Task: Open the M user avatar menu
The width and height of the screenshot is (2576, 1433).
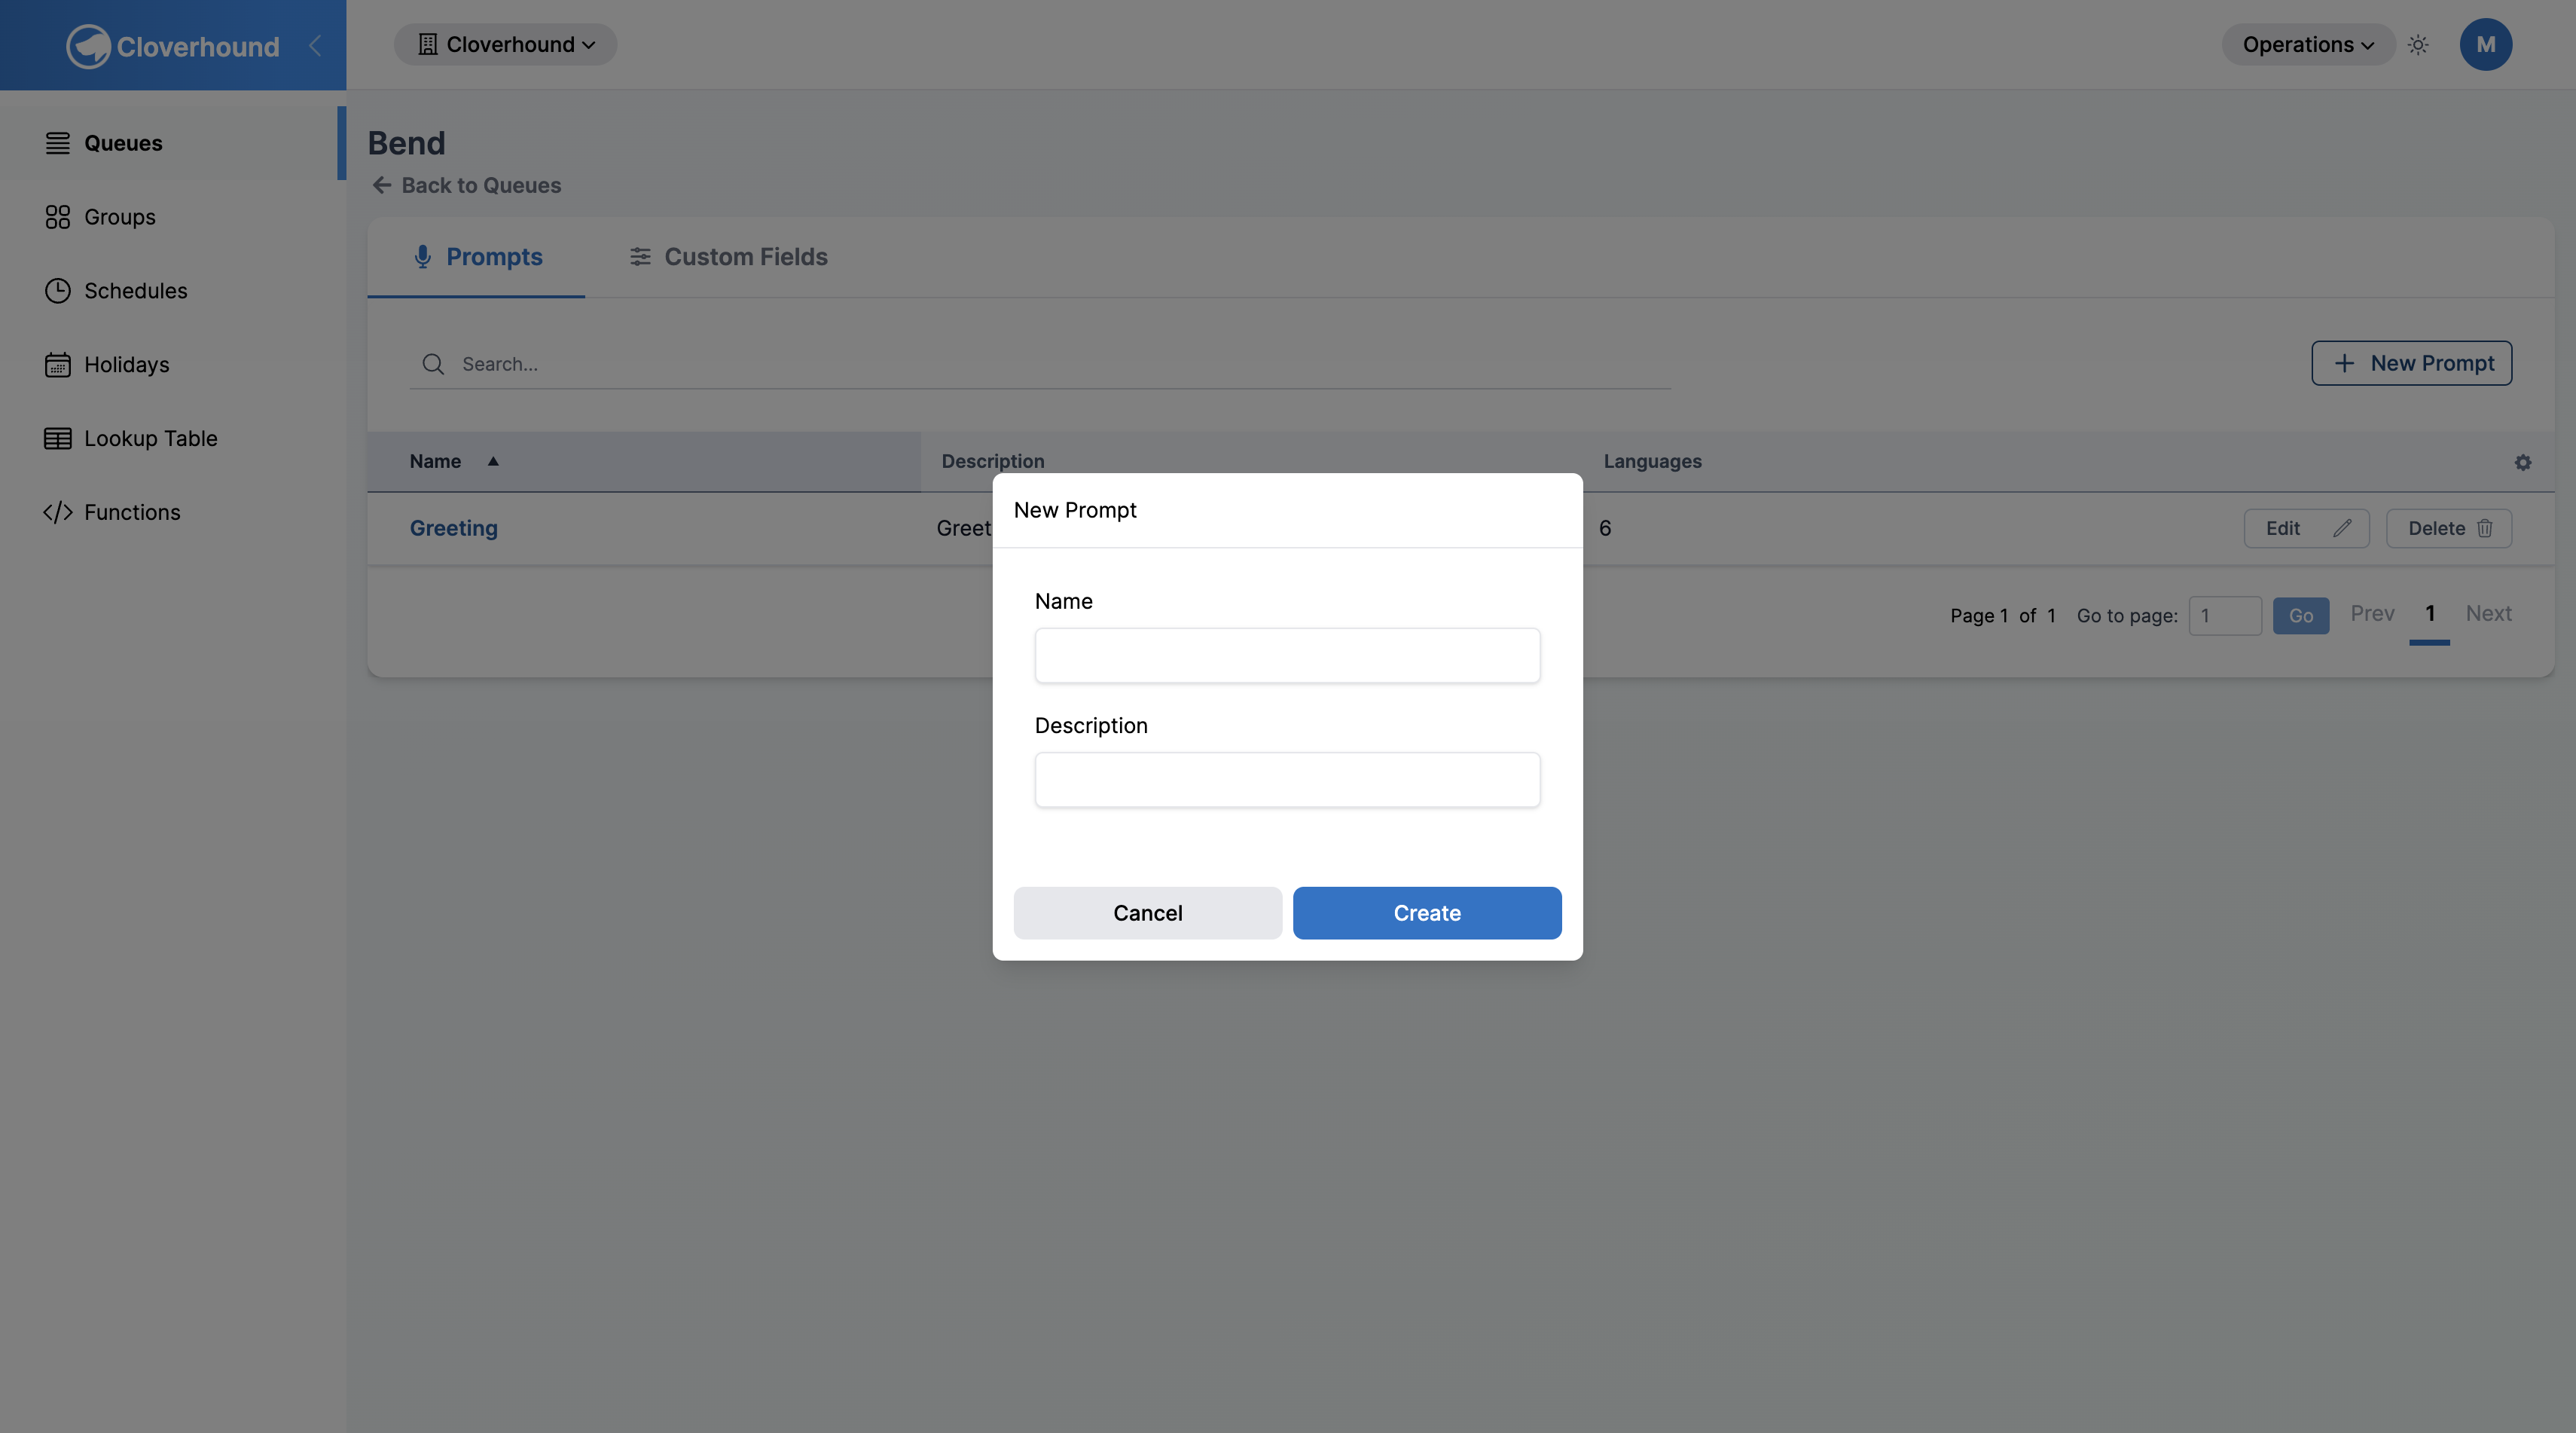Action: click(x=2486, y=45)
